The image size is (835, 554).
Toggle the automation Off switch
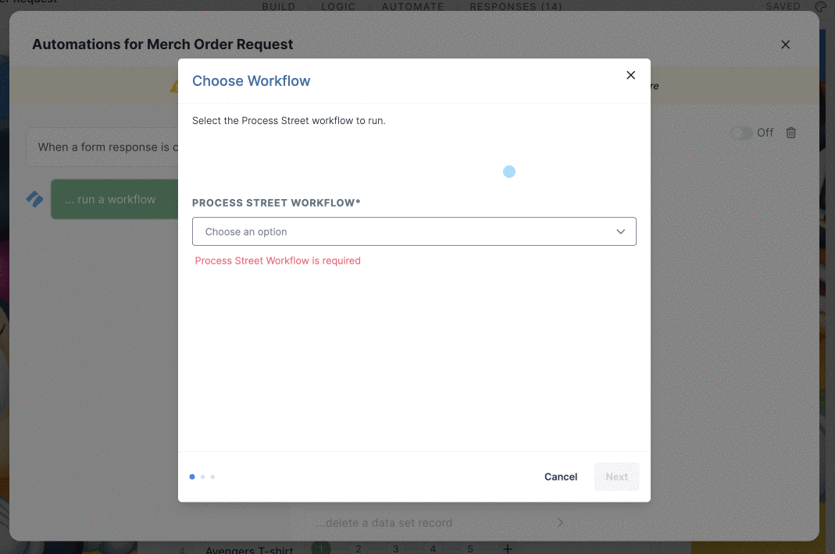coord(740,133)
